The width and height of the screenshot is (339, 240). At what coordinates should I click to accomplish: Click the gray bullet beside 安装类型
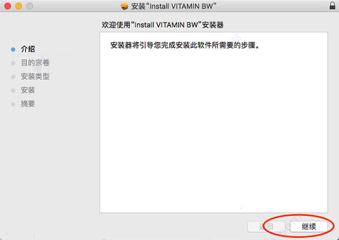[13, 76]
